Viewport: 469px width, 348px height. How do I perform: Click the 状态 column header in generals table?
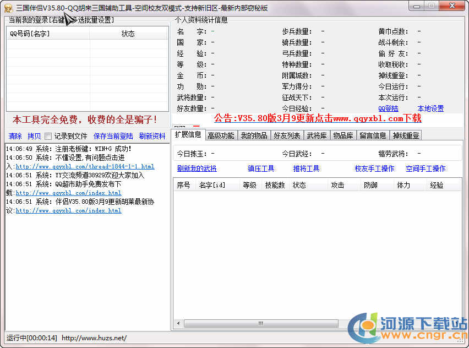pos(308,185)
